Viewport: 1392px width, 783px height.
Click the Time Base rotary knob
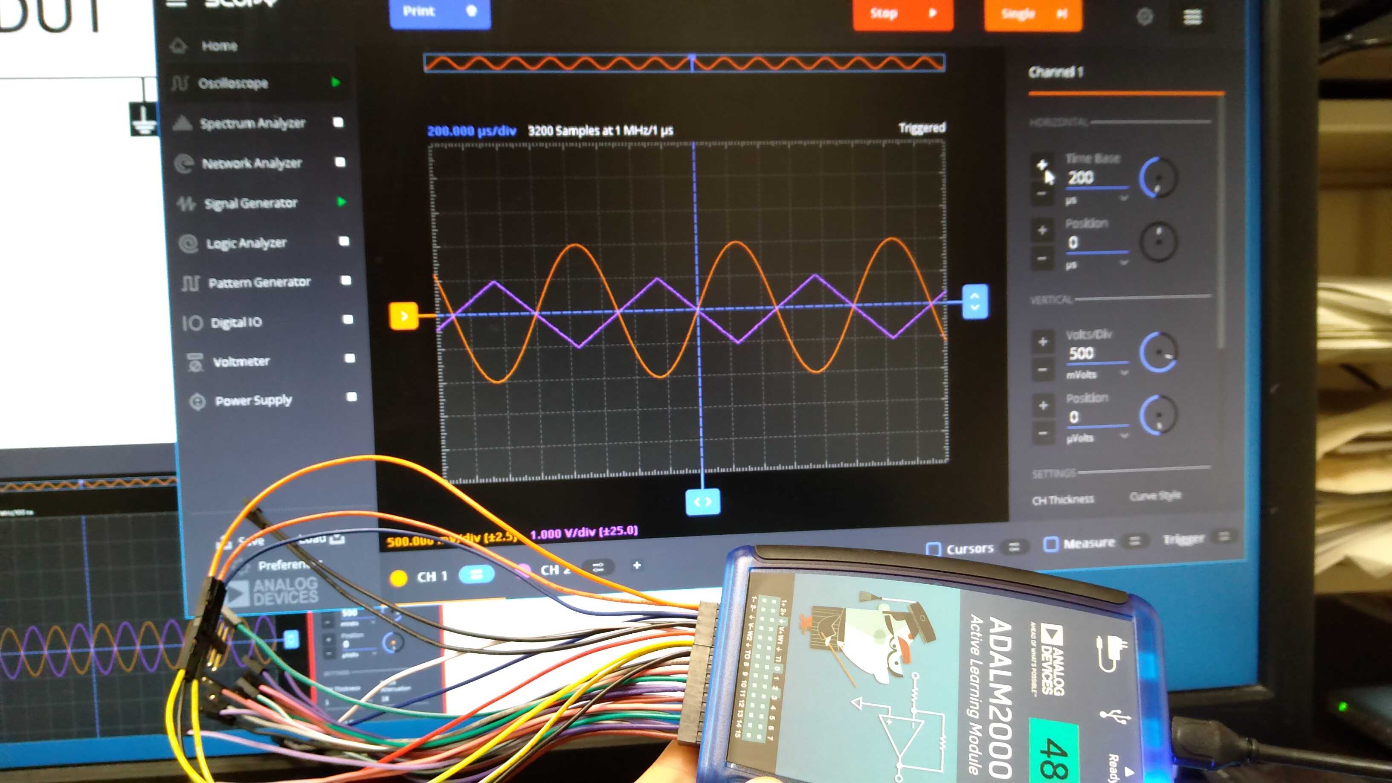(x=1158, y=177)
